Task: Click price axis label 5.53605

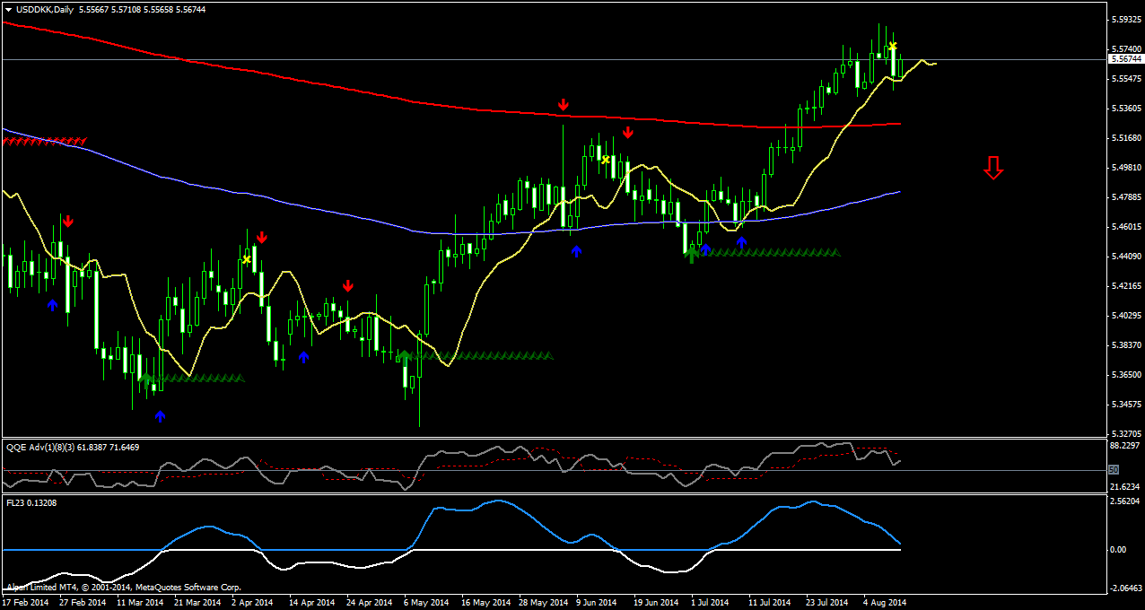Action: pyautogui.click(x=1126, y=108)
